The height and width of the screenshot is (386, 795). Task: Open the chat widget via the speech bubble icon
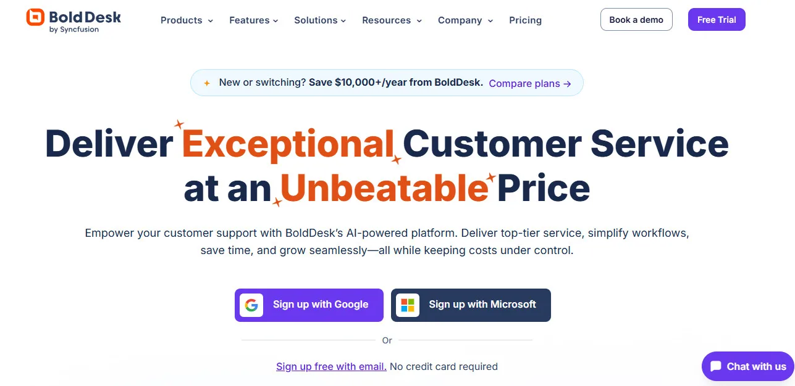716,366
